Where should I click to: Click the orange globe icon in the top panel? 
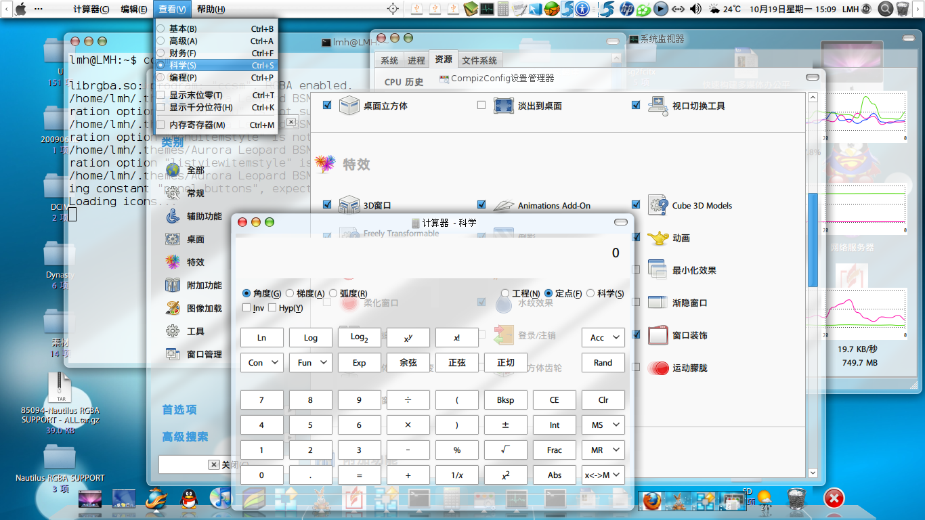(551, 9)
